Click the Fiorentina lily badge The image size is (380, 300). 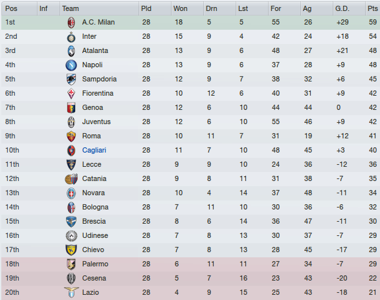coord(71,94)
